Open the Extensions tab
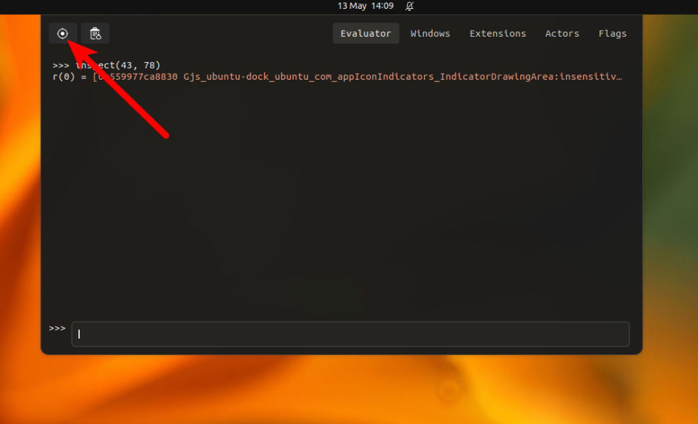Screen dimensions: 698x424 click(x=498, y=33)
